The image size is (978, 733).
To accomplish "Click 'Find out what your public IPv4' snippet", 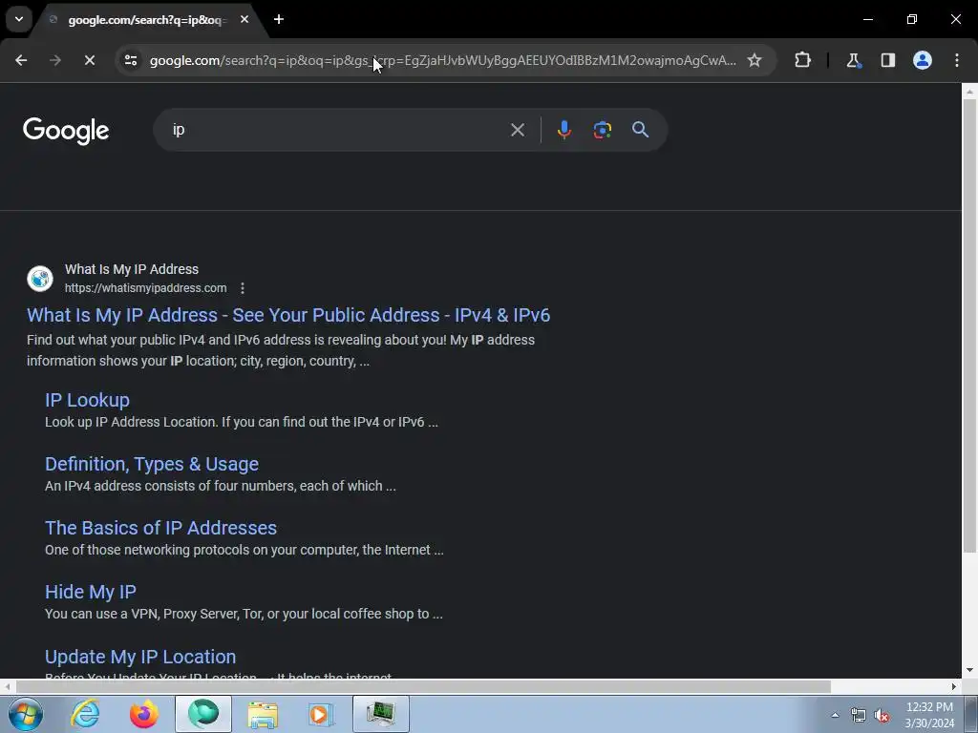I will coord(281,350).
